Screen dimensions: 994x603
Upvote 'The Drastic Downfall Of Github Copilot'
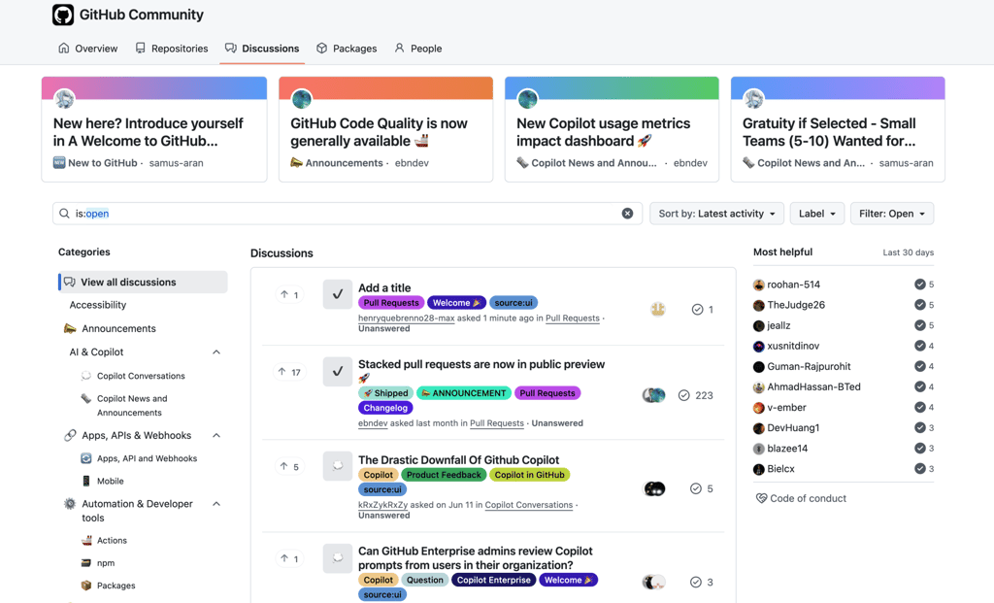289,467
